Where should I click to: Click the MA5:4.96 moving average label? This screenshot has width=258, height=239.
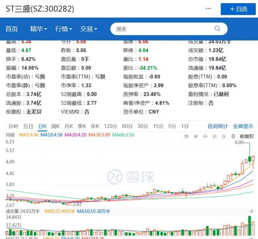29,135
